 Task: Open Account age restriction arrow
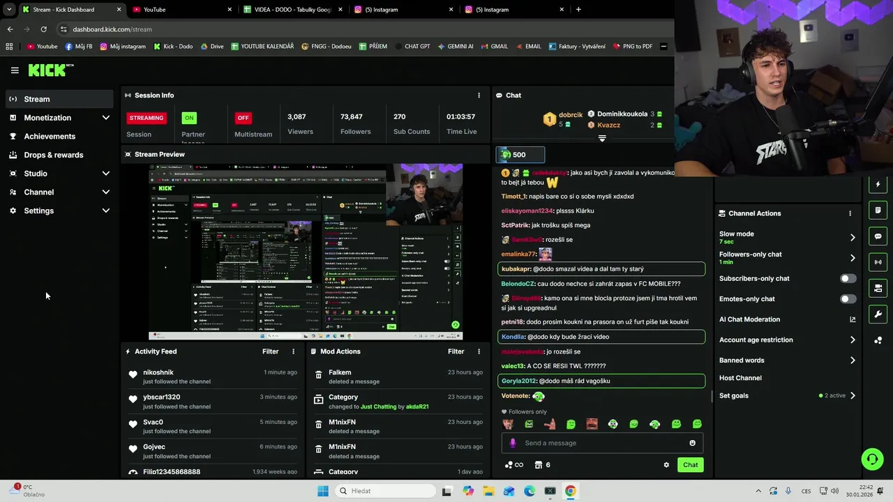[x=852, y=340]
